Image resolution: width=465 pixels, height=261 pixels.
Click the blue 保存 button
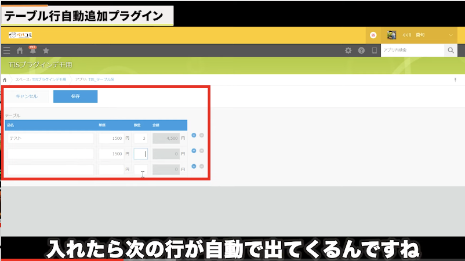(75, 96)
